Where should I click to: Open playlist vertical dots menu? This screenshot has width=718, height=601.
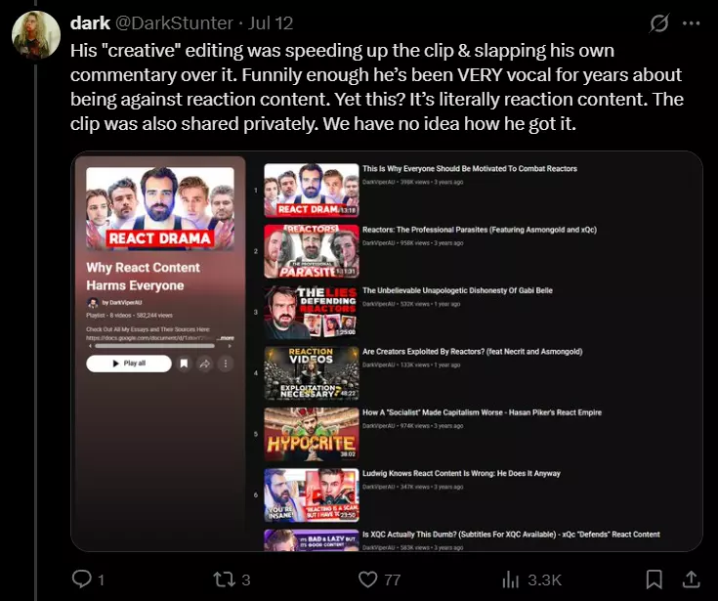(x=226, y=364)
